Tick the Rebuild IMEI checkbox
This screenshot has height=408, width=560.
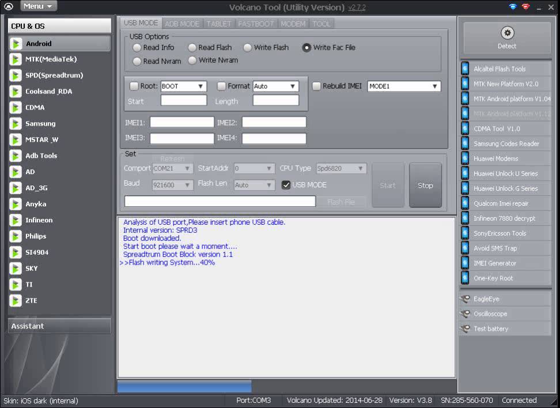(316, 86)
